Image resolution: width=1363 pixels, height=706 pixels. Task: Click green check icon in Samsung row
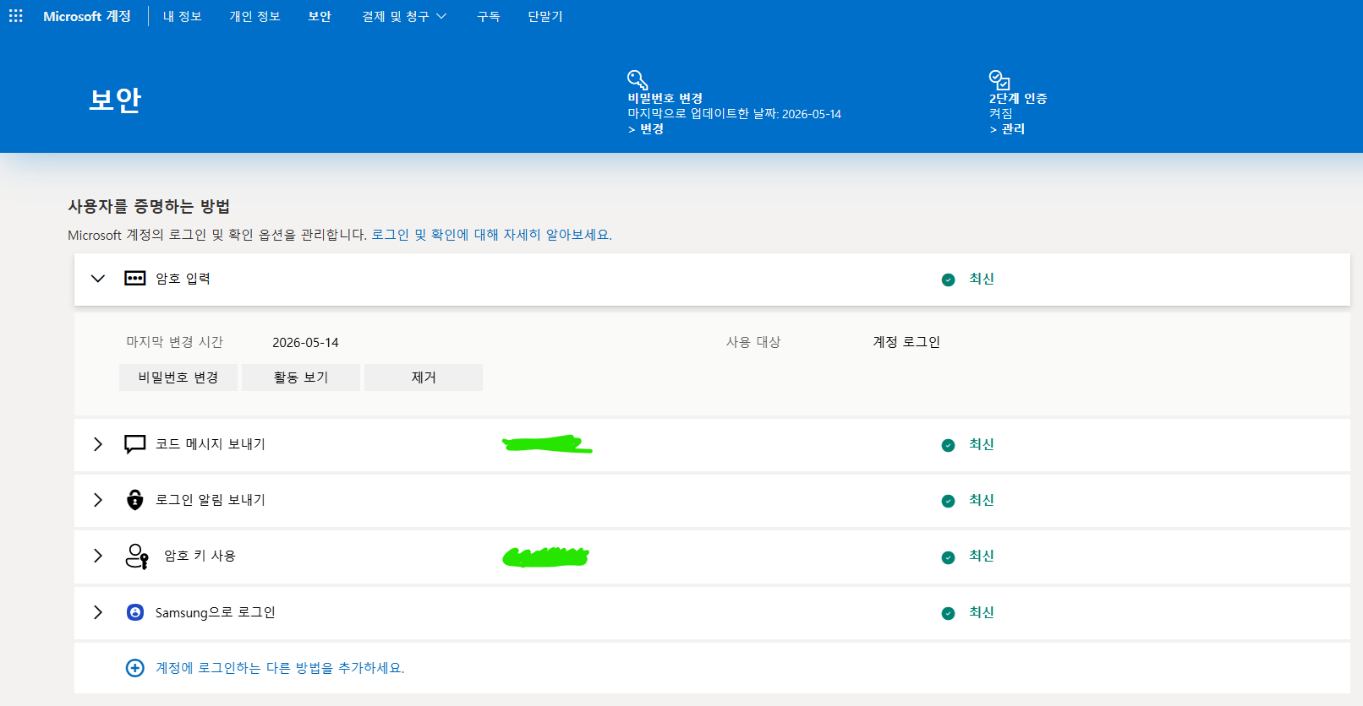949,613
